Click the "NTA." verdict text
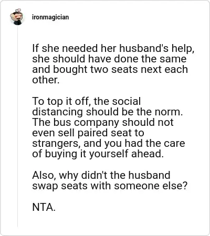 (44, 207)
